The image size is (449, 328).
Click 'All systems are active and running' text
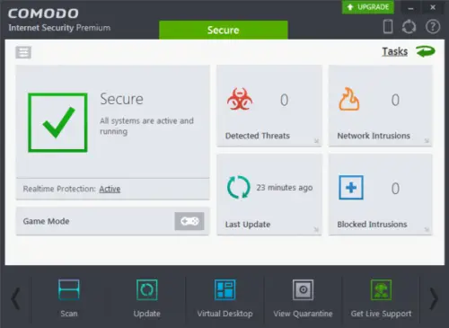(146, 126)
